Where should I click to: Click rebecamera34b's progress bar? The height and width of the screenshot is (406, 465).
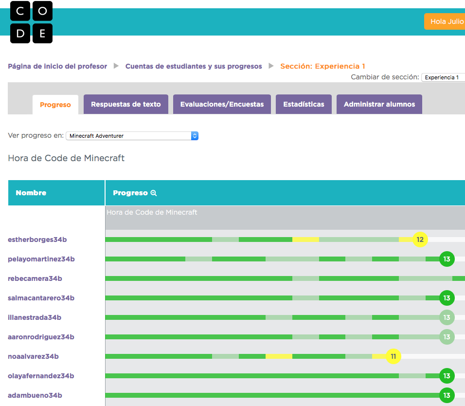[285, 278]
